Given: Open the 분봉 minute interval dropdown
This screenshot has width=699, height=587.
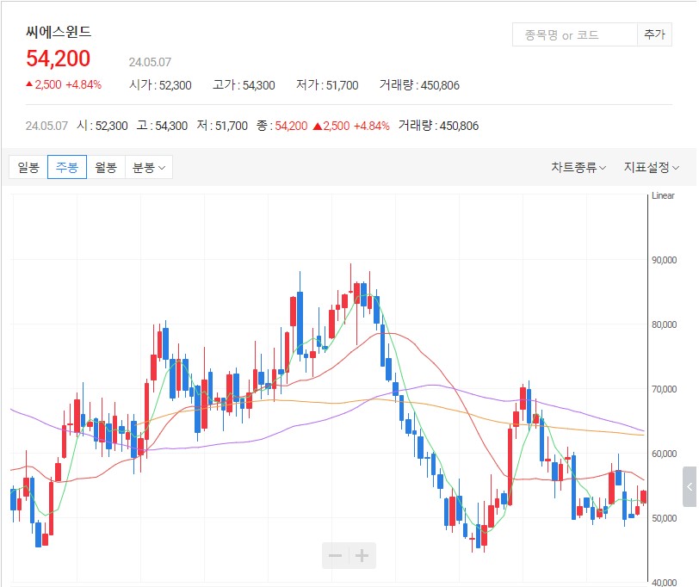Looking at the screenshot, I should click(x=149, y=168).
